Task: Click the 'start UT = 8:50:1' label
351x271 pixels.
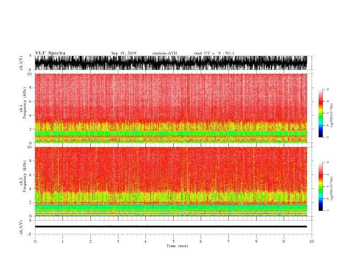Action: (214, 53)
